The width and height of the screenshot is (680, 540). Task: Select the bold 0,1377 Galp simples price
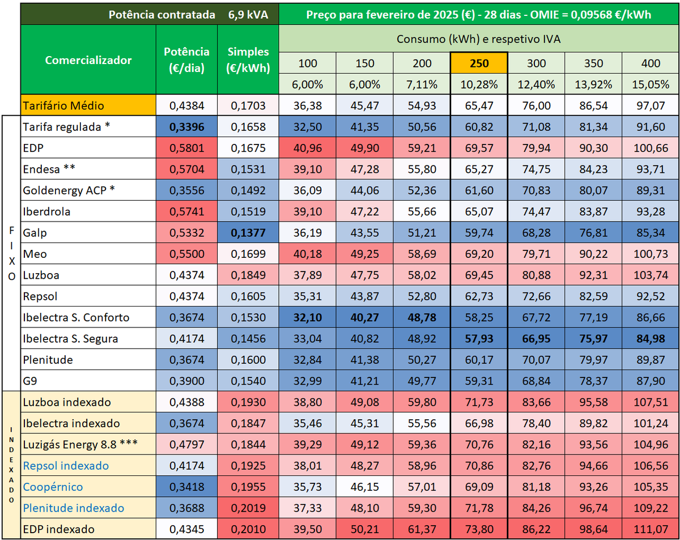click(x=248, y=233)
